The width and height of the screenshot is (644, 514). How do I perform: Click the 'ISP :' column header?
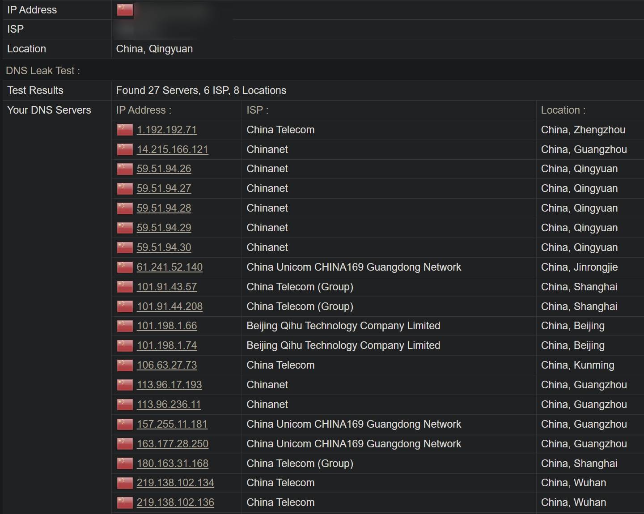tap(258, 110)
